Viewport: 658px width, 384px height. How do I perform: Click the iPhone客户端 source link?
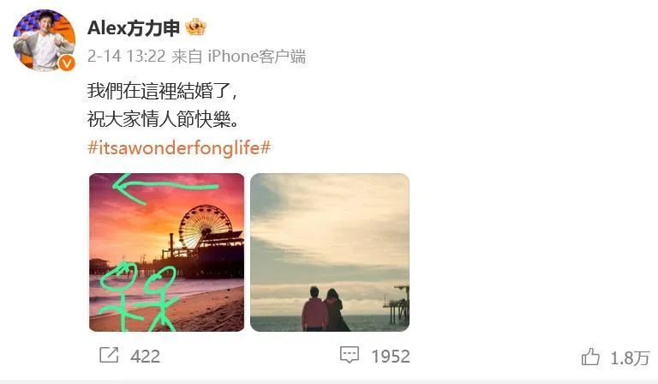257,57
